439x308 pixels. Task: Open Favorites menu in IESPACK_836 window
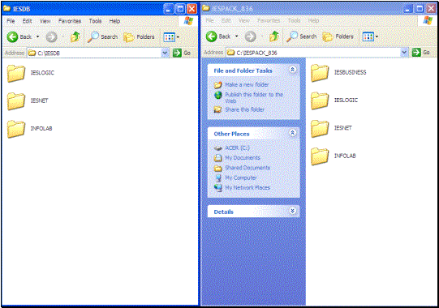coord(269,21)
